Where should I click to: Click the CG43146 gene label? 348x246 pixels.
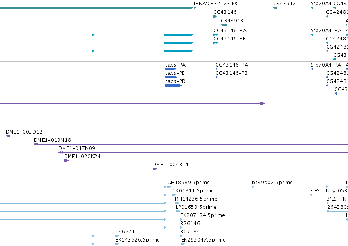coord(225,12)
